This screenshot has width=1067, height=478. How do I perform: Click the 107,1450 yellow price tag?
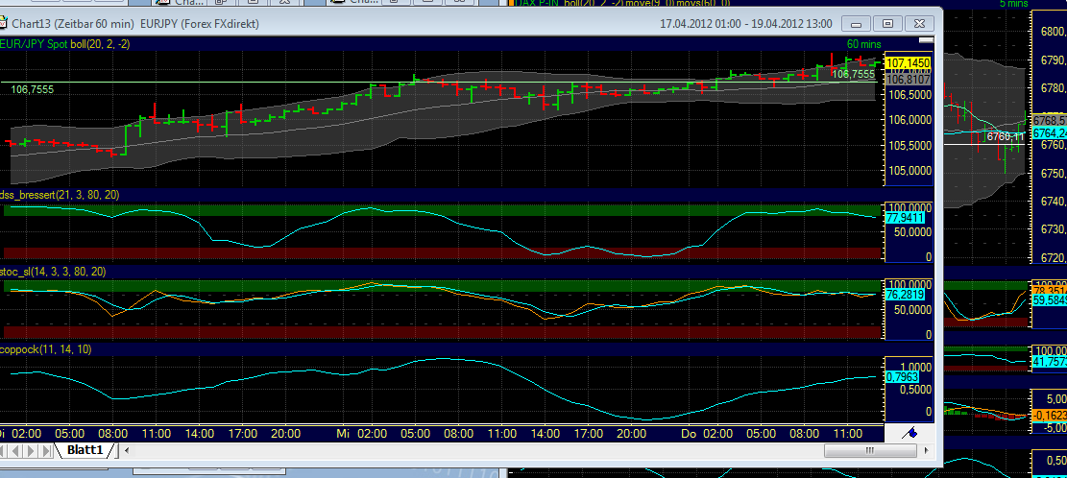tap(909, 61)
